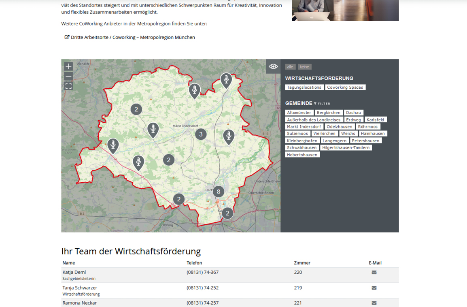467x307 pixels.
Task: Open the cluster marker showing 3 locations
Action: coord(201,134)
